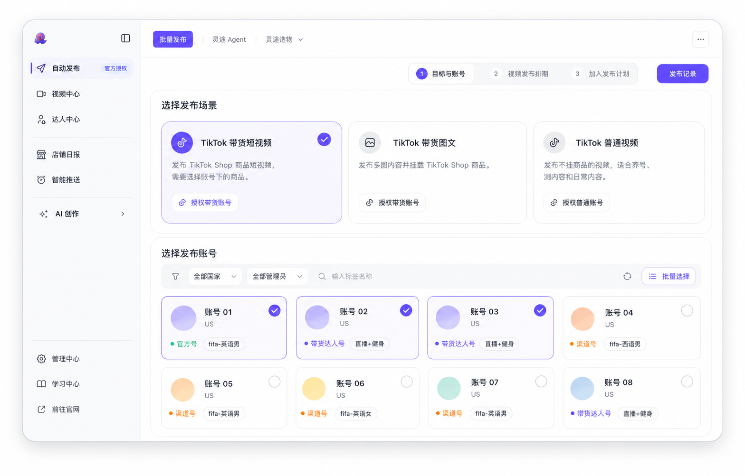
Task: Click the AI 创作 sparkle icon
Action: tap(43, 214)
